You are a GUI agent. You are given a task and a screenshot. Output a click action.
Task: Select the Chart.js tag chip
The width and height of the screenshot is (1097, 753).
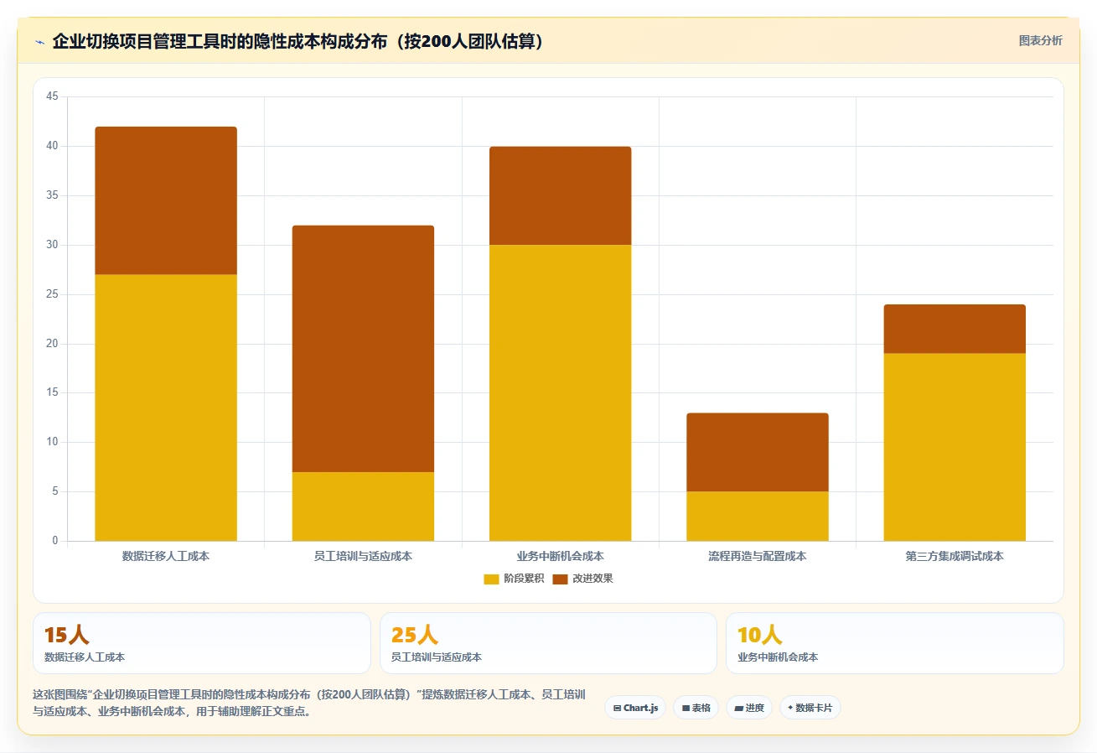pos(635,708)
